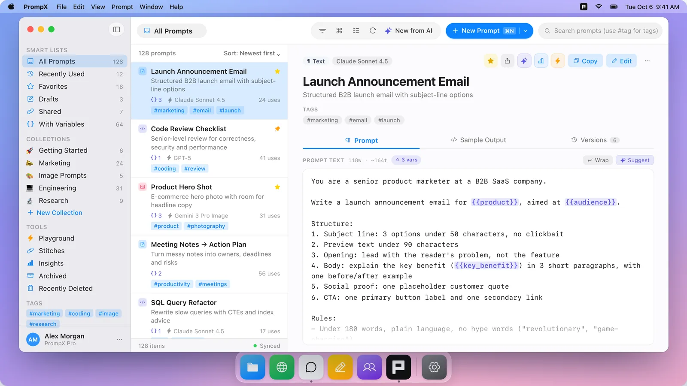Click the refresh icon in toolbar
687x386 pixels.
(373, 31)
